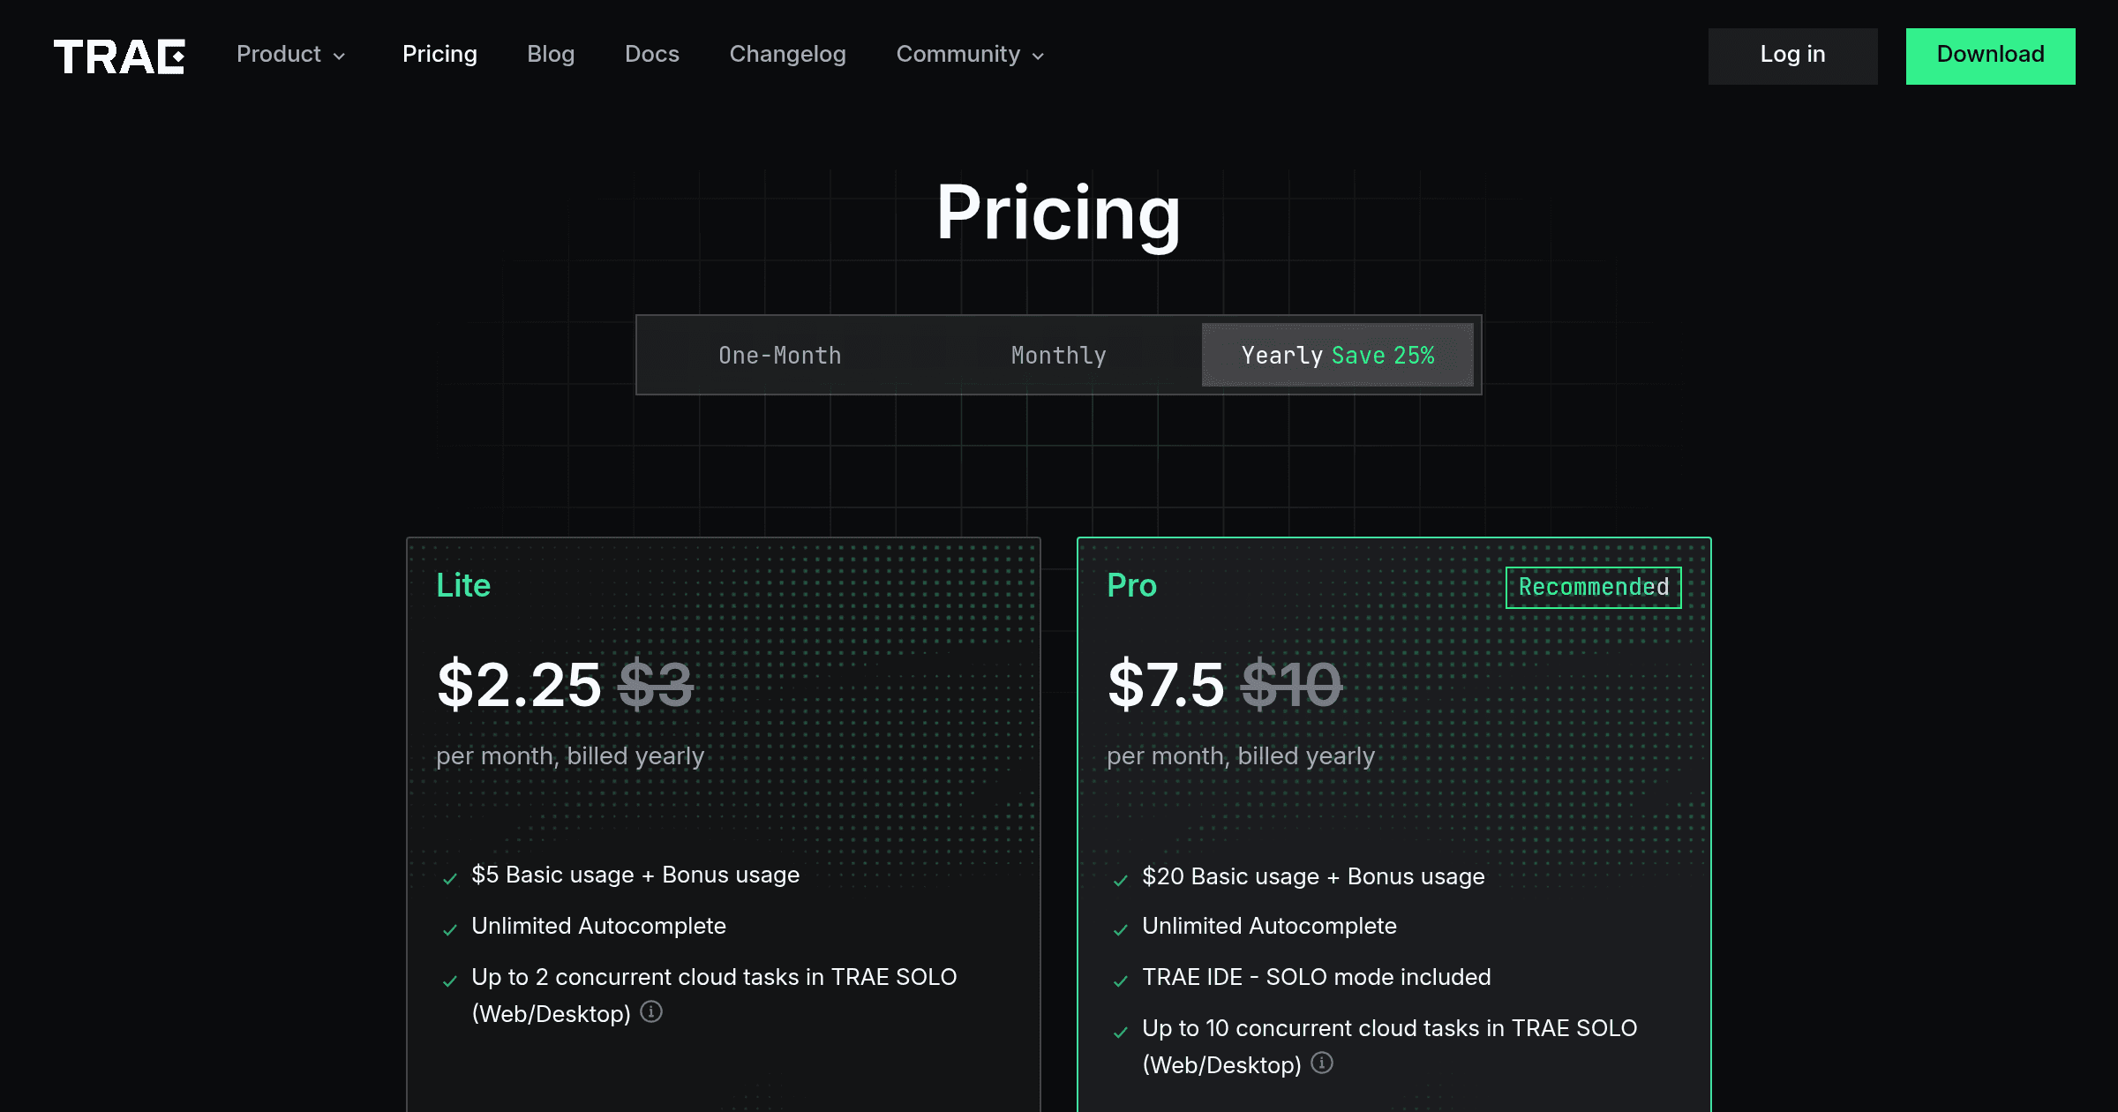Open the Docs page
This screenshot has width=2118, height=1112.
652,55
